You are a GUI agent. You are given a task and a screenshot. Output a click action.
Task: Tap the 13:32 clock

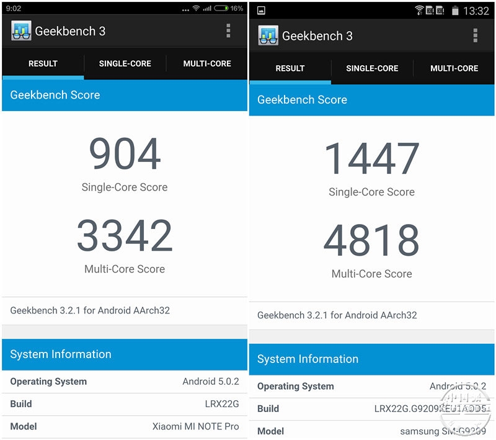coord(476,11)
